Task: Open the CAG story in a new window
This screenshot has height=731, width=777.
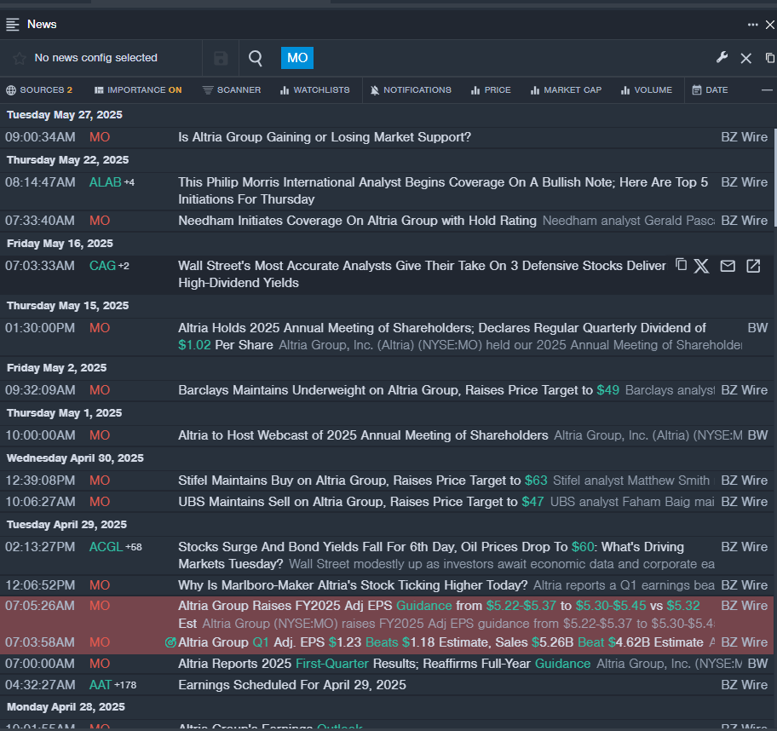Action: click(x=753, y=266)
